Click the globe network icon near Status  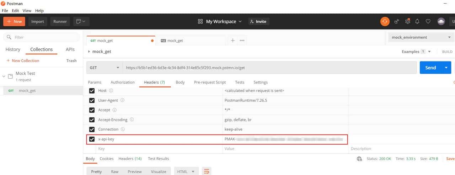tap(359, 159)
